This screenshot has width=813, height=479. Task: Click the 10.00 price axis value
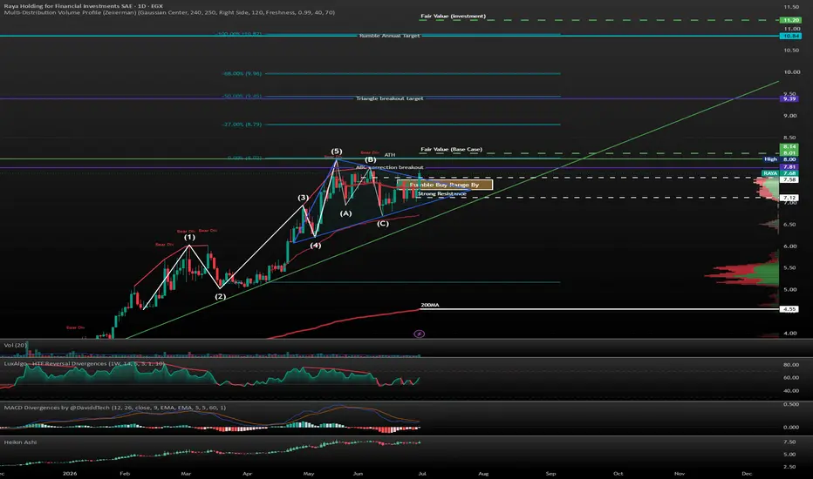click(791, 72)
